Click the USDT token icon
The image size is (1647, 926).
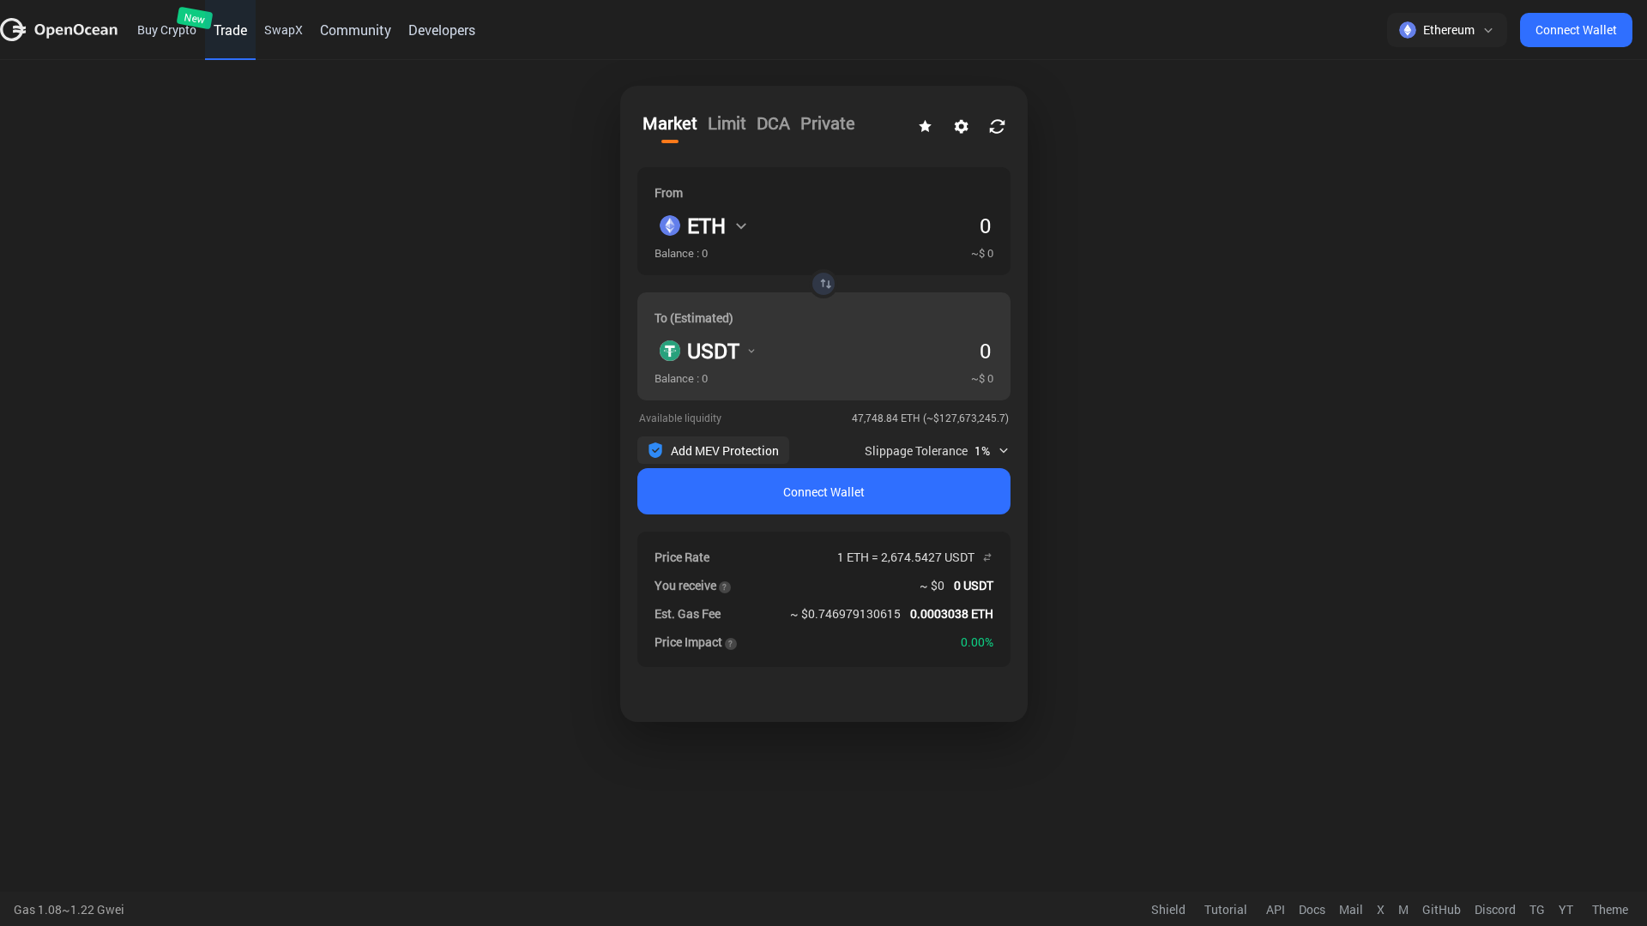(670, 351)
